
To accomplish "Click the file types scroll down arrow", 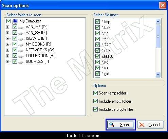I will pos(158,74).
